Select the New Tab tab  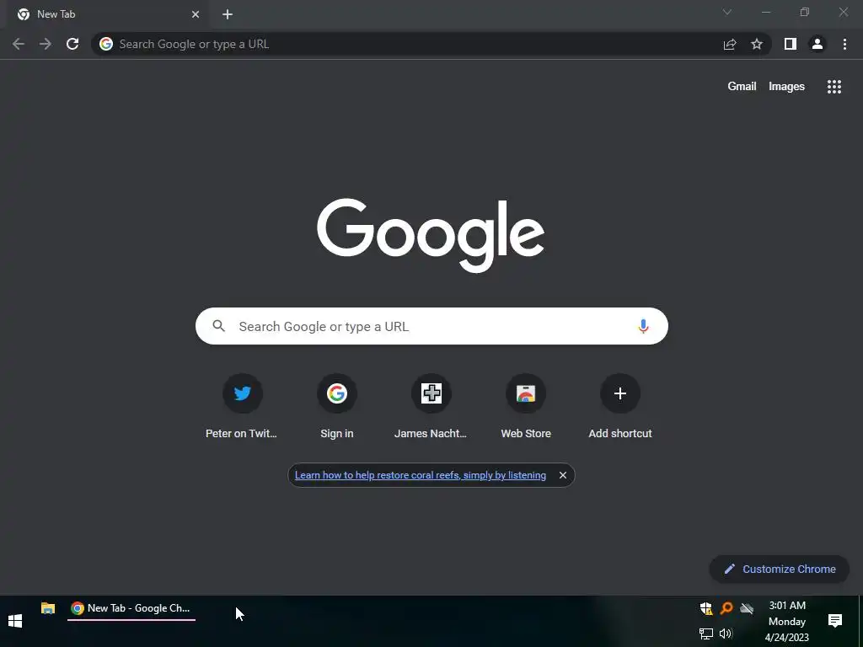[x=107, y=14]
